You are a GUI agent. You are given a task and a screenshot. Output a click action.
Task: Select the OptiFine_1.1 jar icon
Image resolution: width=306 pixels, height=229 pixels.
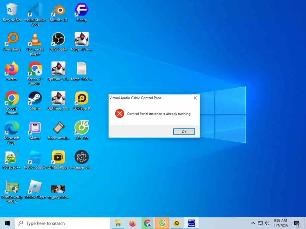[x=58, y=72]
